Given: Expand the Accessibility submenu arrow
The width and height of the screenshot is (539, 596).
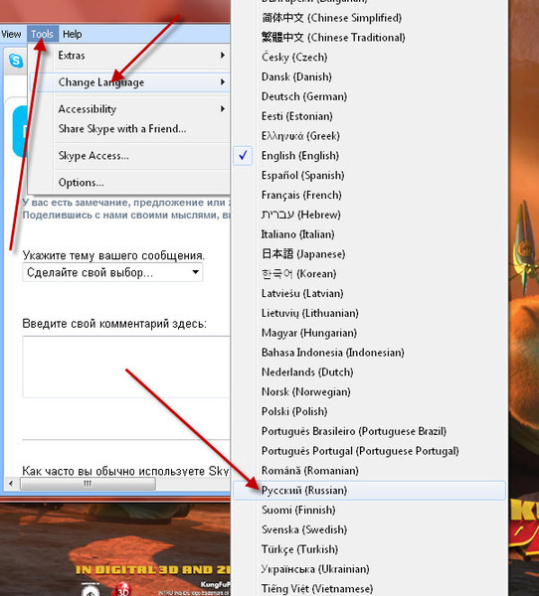Looking at the screenshot, I should [x=223, y=109].
